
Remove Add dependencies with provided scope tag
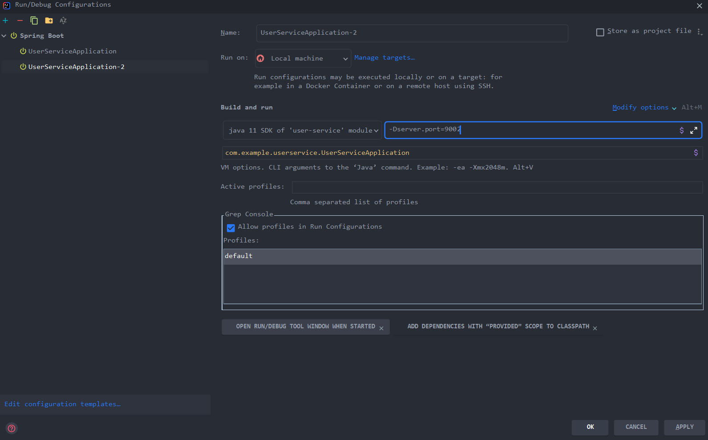coord(595,328)
